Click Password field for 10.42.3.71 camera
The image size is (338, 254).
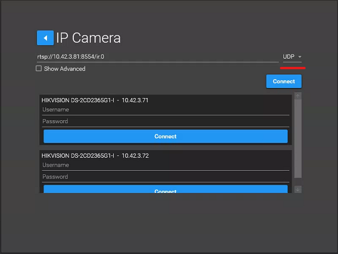point(165,121)
